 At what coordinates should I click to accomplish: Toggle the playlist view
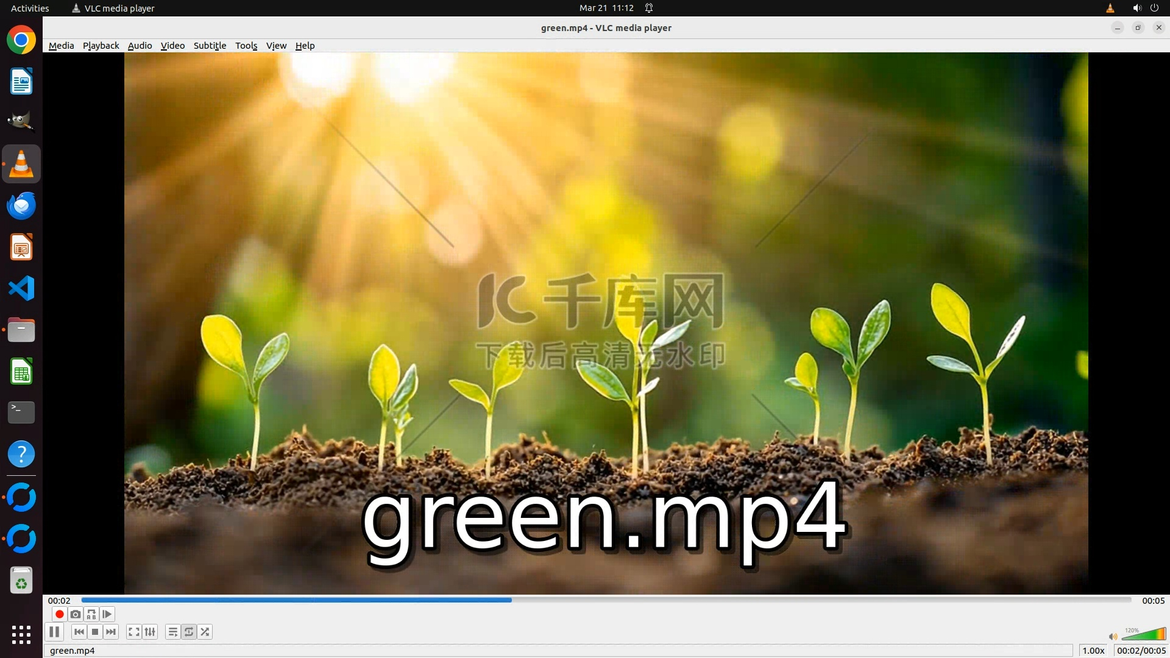coord(173,632)
